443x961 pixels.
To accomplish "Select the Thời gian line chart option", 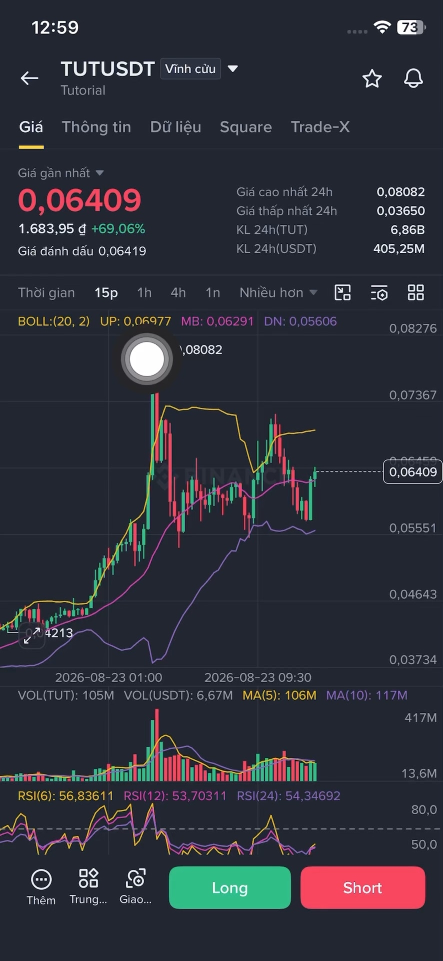I will click(x=46, y=292).
